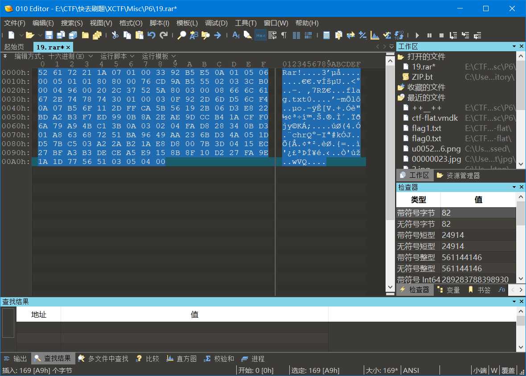Image resolution: width=526 pixels, height=376 pixels.
Task: Open the 编辑(E) menu
Action: coord(43,23)
